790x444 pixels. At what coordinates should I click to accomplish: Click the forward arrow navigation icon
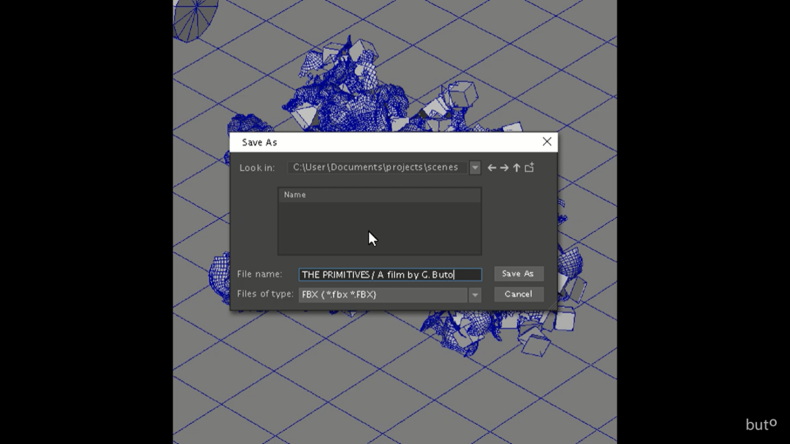pyautogui.click(x=504, y=168)
